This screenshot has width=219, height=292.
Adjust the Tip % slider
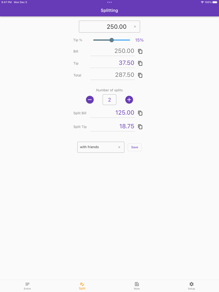click(x=112, y=40)
